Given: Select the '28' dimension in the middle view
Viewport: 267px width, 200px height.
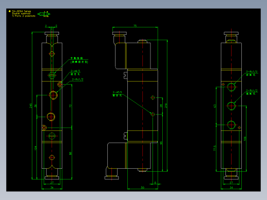Looking at the screenshot, I should pyautogui.click(x=161, y=106).
